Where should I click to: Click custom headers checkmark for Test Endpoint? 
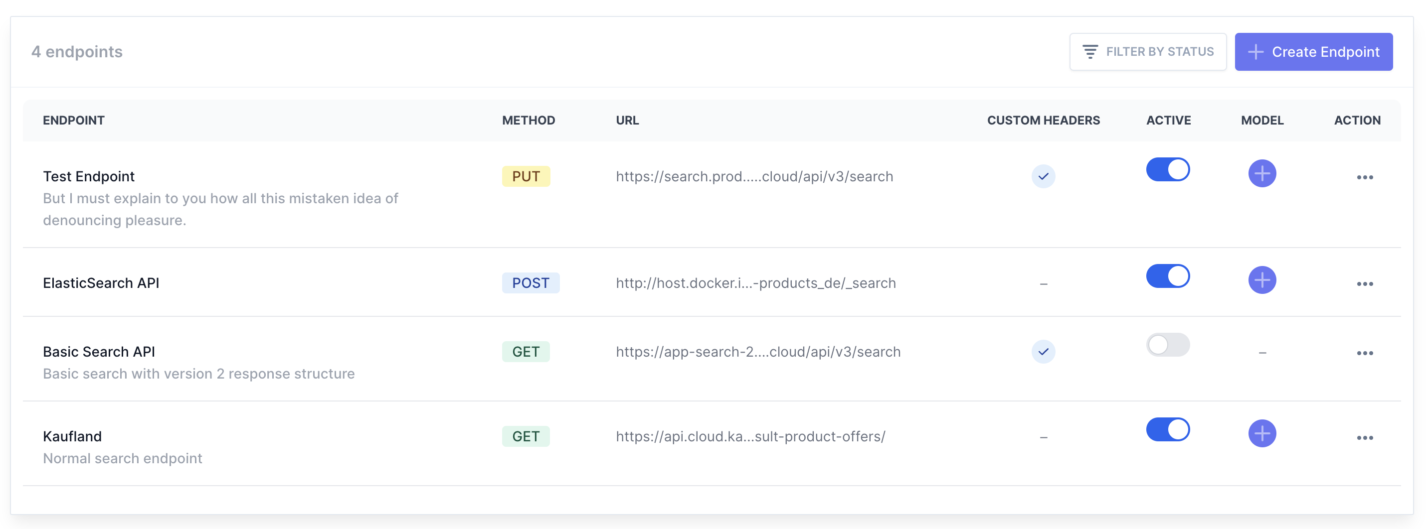point(1043,177)
